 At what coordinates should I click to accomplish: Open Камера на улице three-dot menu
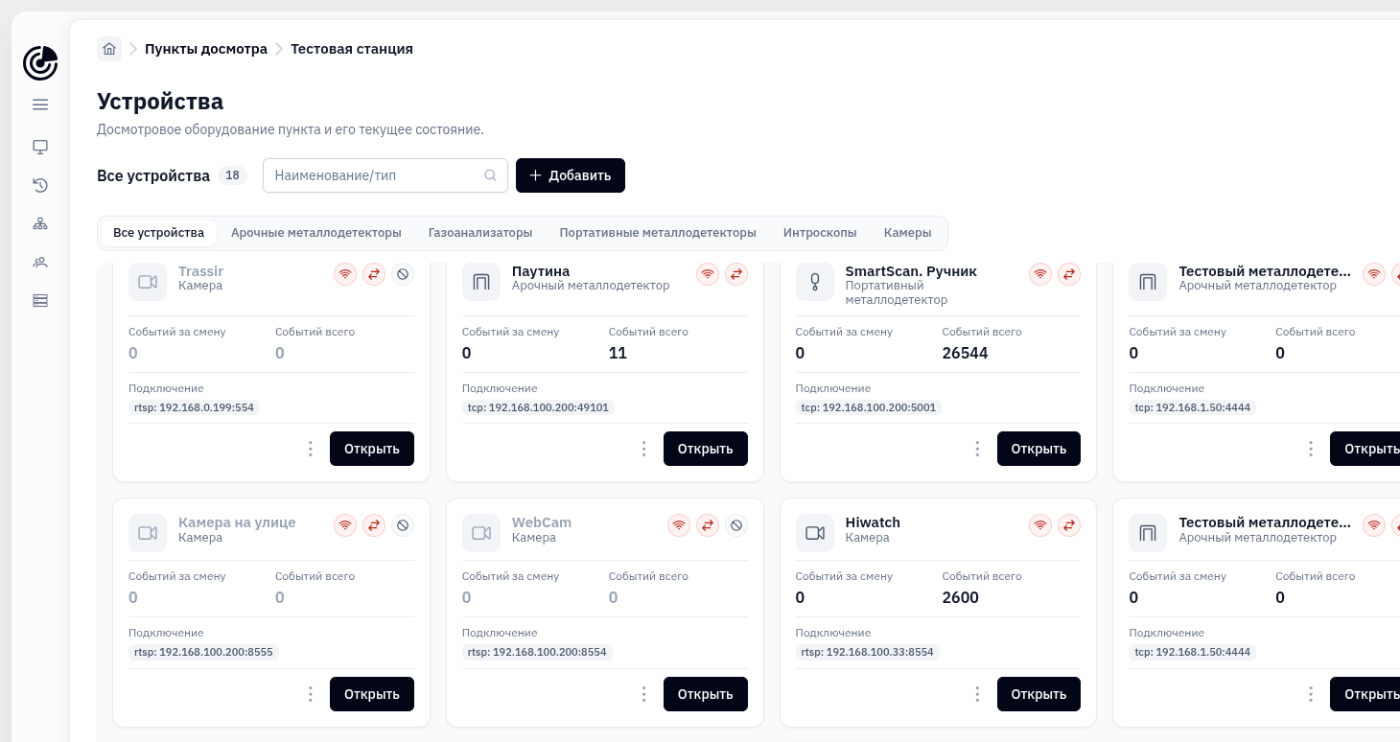[x=310, y=694]
